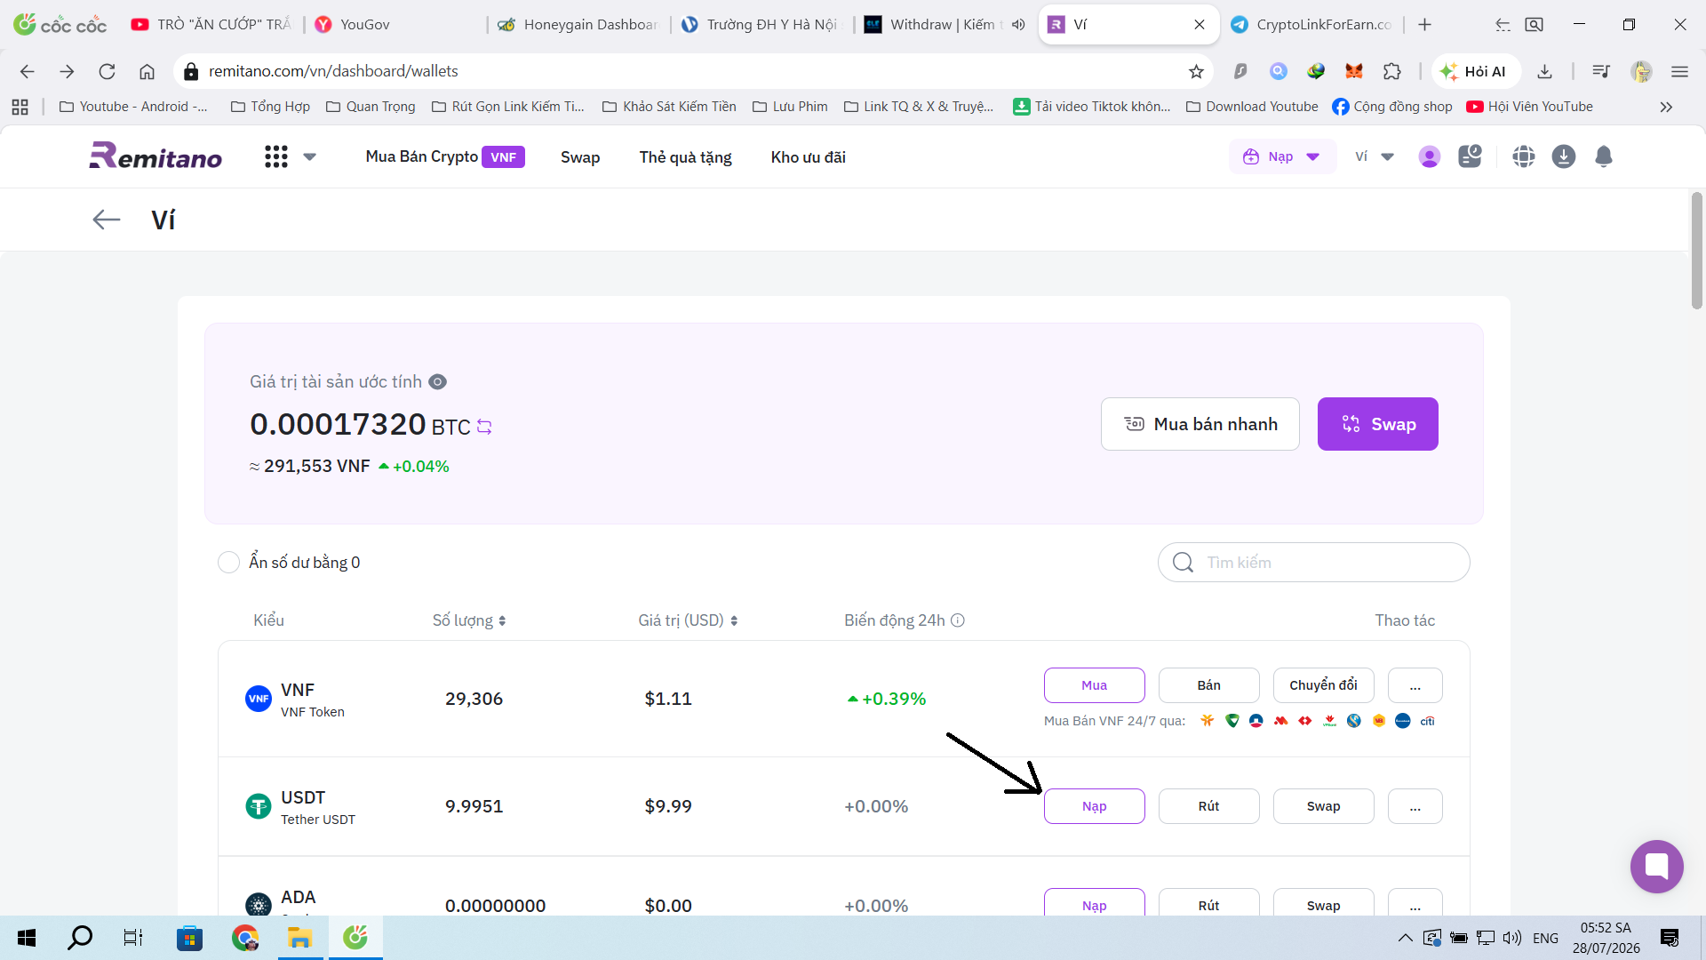Open Kho ưu đãi menu
Screen dimensions: 1706x960
click(x=808, y=156)
